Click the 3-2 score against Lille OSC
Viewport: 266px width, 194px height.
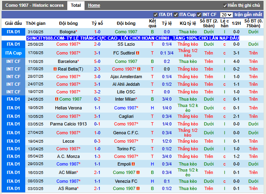(97, 92)
